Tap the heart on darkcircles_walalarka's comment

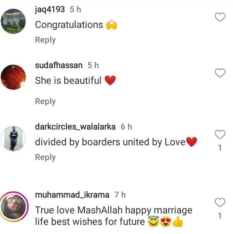click(220, 134)
